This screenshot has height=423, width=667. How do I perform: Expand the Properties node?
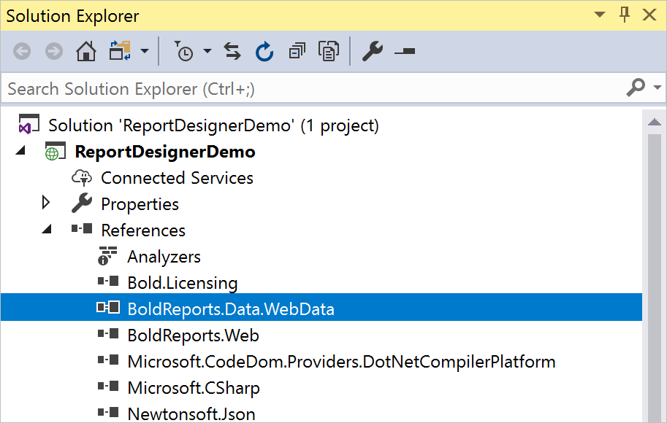click(46, 203)
